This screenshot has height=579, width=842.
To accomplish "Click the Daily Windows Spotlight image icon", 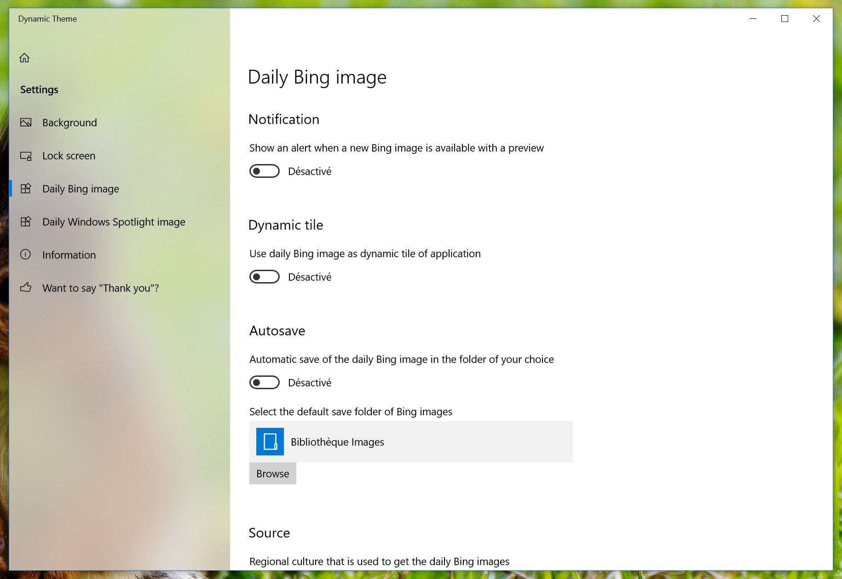I will pos(26,221).
